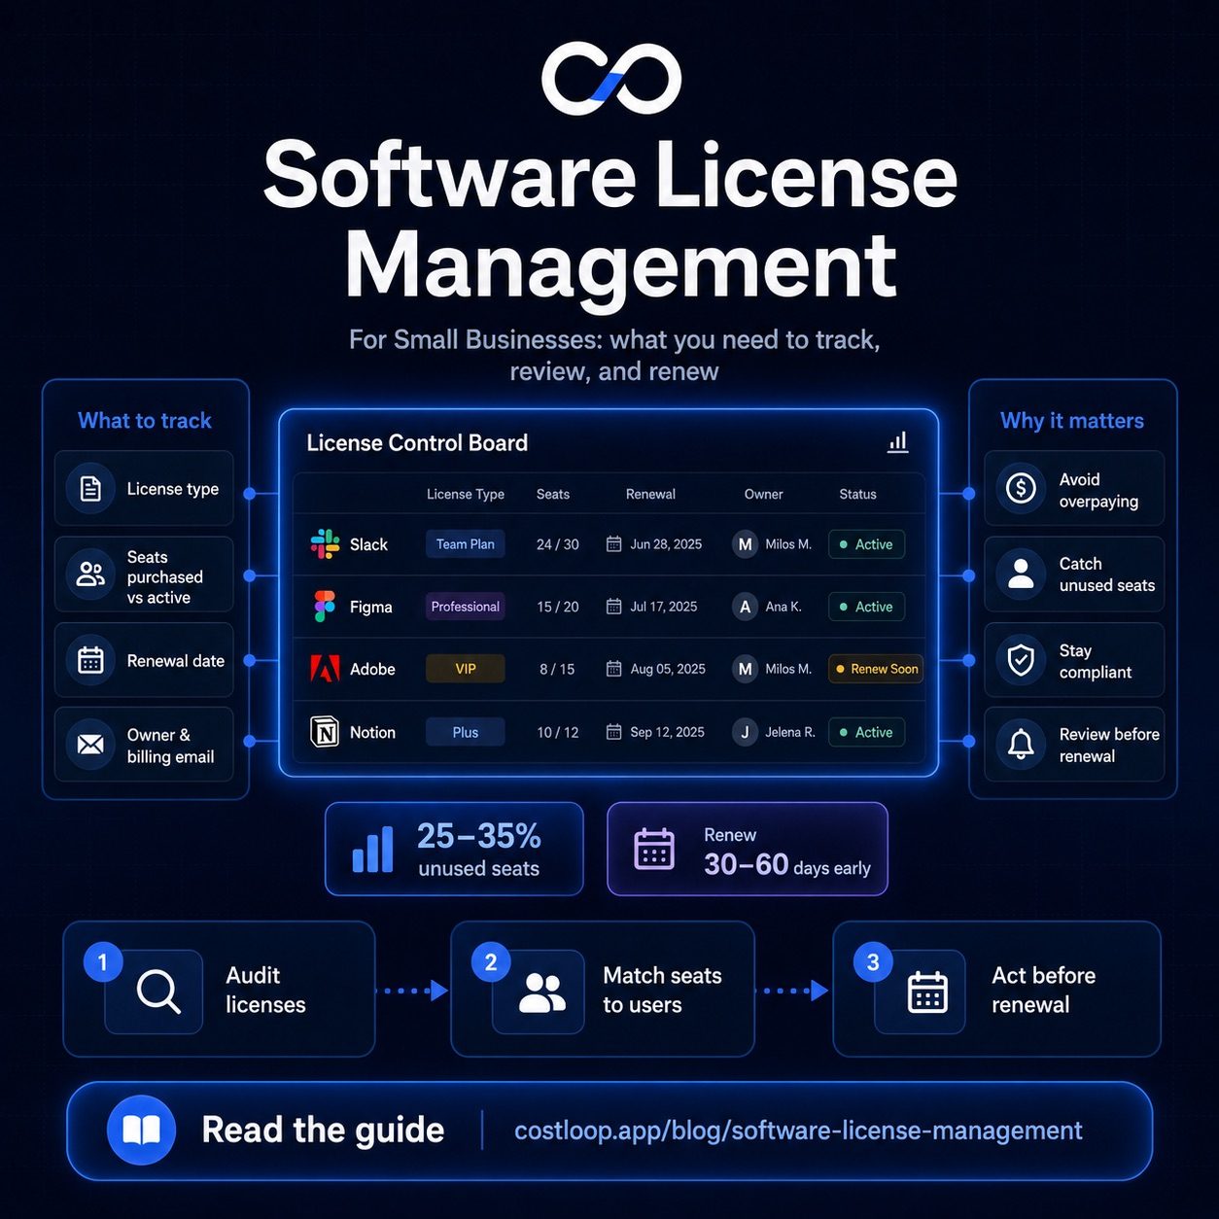Viewport: 1219px width, 1219px height.
Task: Click the Renewal date calendar icon
Action: tap(90, 660)
